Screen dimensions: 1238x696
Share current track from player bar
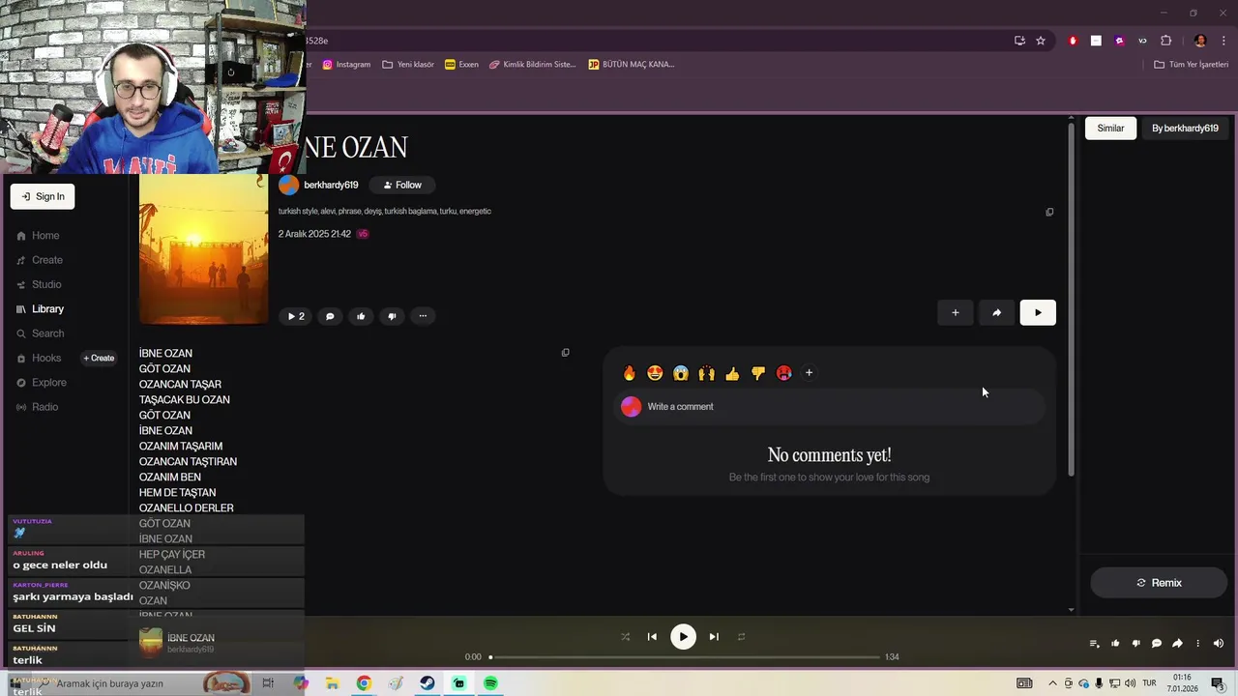pos(1177,644)
